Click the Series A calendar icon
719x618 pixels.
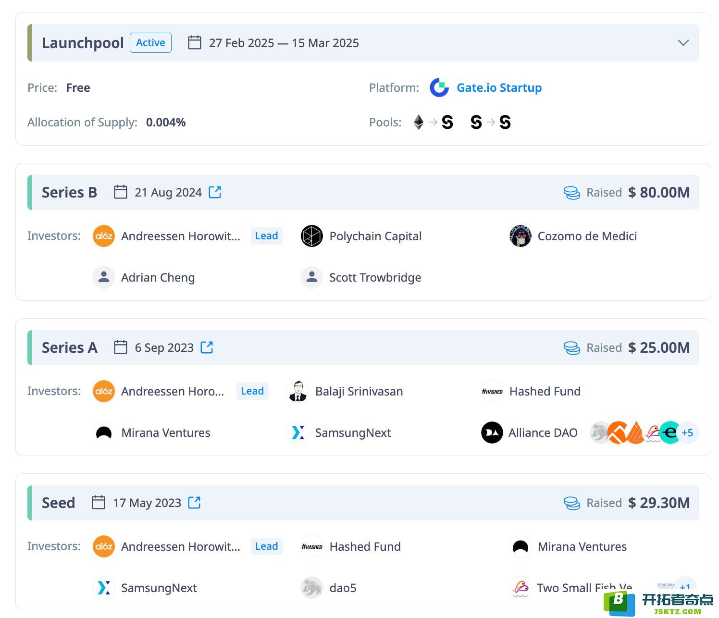point(120,347)
